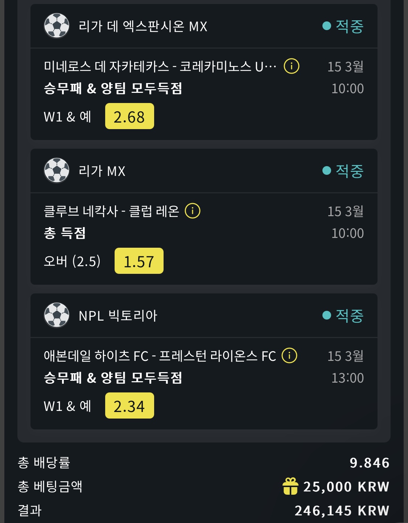The image size is (408, 523).
Task: Click 적중 status on NPL 빅토리아 bet
Action: [x=349, y=315]
